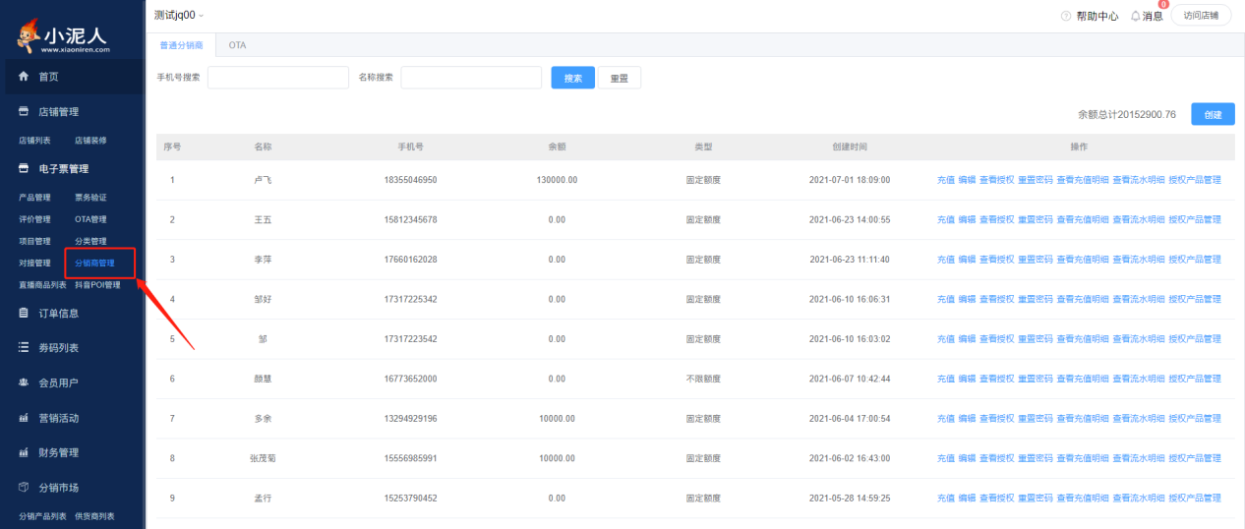Click the 创建 button to add distributor
Screen dimensions: 1245x529
pyautogui.click(x=1213, y=114)
